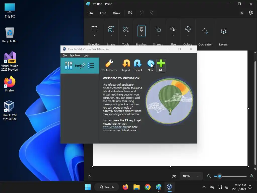This screenshot has width=257, height=193.
Task: Open the Tools list menu icon
Action: [91, 66]
